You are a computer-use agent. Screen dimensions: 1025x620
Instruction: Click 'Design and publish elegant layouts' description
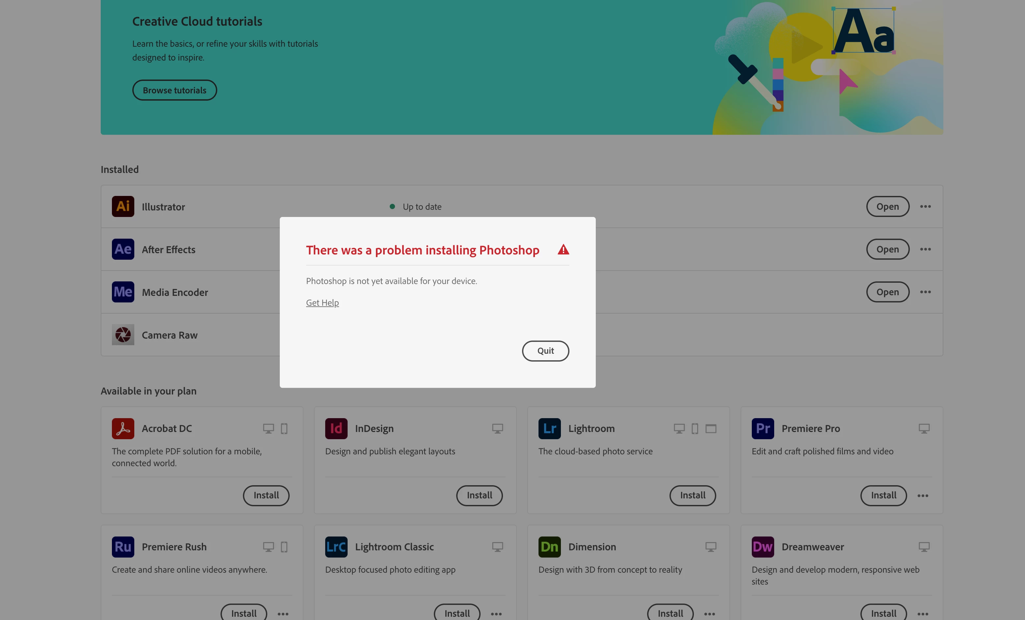pos(390,451)
